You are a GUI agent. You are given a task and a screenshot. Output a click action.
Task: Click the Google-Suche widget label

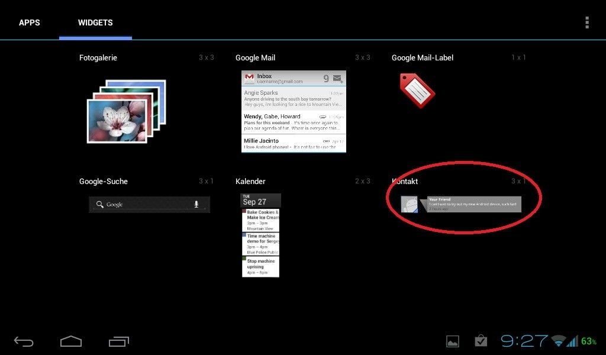pyautogui.click(x=103, y=182)
